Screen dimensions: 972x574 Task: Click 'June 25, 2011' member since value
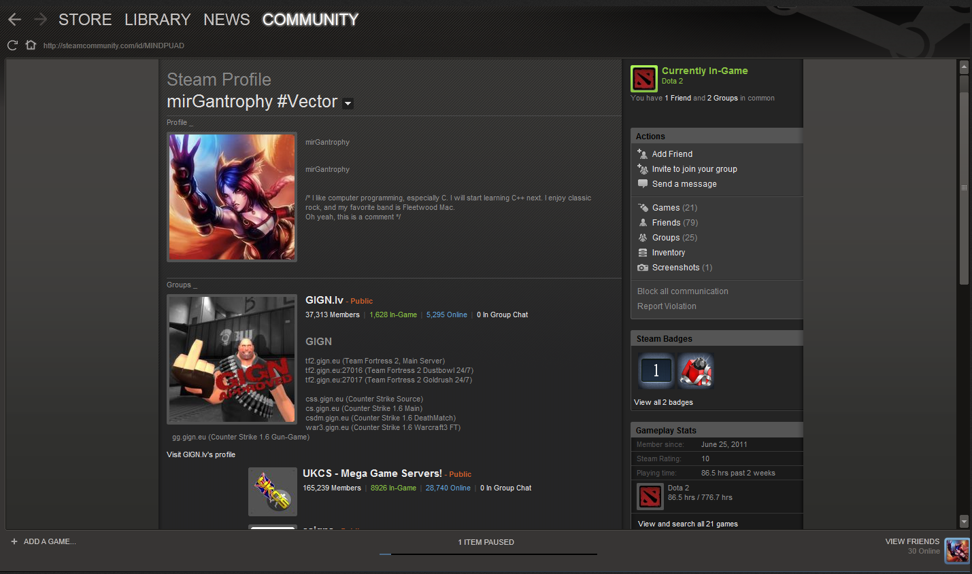(724, 444)
